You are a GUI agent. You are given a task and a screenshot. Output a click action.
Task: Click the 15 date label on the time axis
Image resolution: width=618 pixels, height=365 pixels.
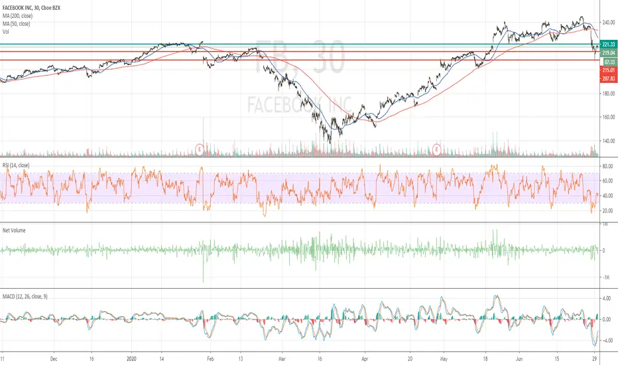[556, 359]
